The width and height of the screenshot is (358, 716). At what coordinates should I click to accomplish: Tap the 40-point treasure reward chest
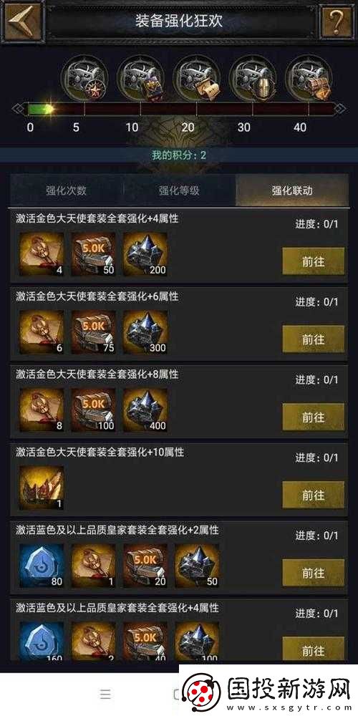309,77
